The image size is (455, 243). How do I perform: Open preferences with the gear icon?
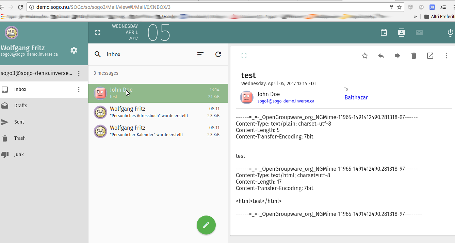(74, 50)
